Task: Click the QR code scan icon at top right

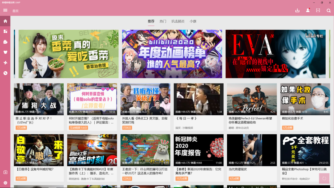Action: (318, 10)
